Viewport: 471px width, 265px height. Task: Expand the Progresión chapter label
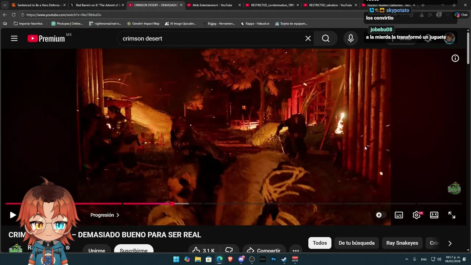tap(105, 215)
